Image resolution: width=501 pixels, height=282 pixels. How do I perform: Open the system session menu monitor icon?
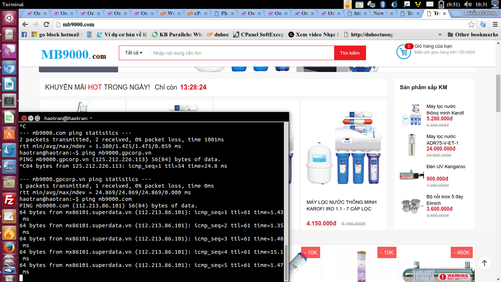495,4
